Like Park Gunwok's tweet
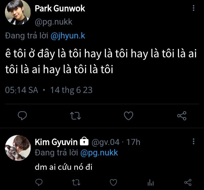204x190 pixels. pos(129,115)
